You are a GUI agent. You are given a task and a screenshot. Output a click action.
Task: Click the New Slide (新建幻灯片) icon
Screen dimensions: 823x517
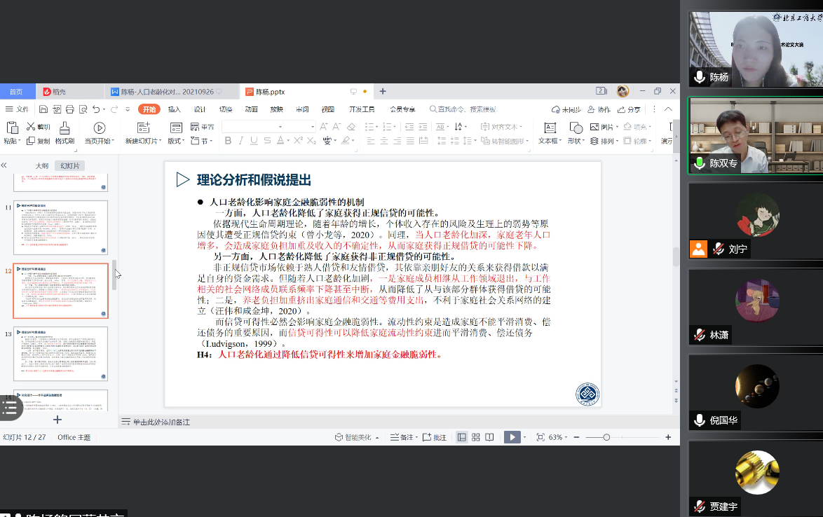144,127
